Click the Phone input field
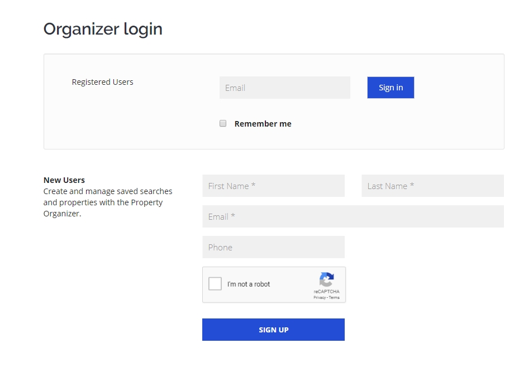Screen dimensions: 514x372 pos(273,247)
